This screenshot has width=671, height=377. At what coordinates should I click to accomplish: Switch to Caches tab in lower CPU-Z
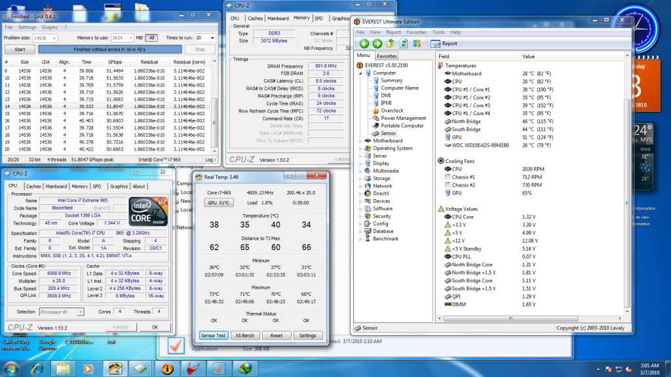click(33, 187)
